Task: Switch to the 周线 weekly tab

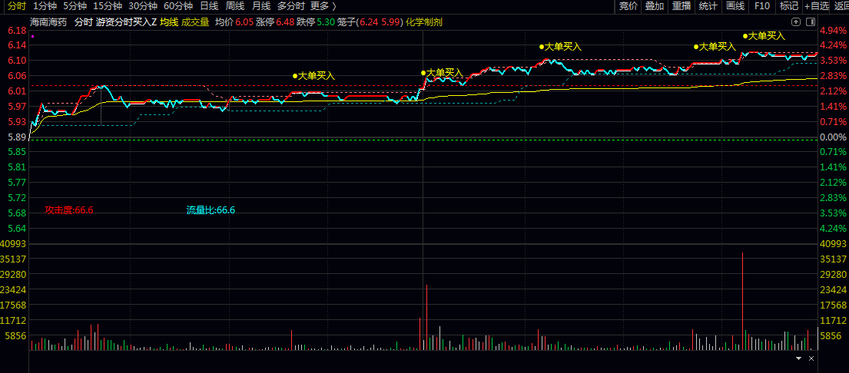Action: coord(235,6)
